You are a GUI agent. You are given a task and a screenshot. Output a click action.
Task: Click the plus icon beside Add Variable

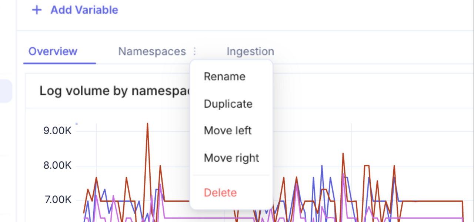[x=37, y=10]
